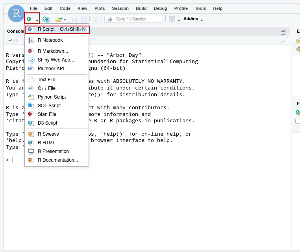Click the Go to file/function field
Viewport: 300px width, 252px height.
(136, 19)
